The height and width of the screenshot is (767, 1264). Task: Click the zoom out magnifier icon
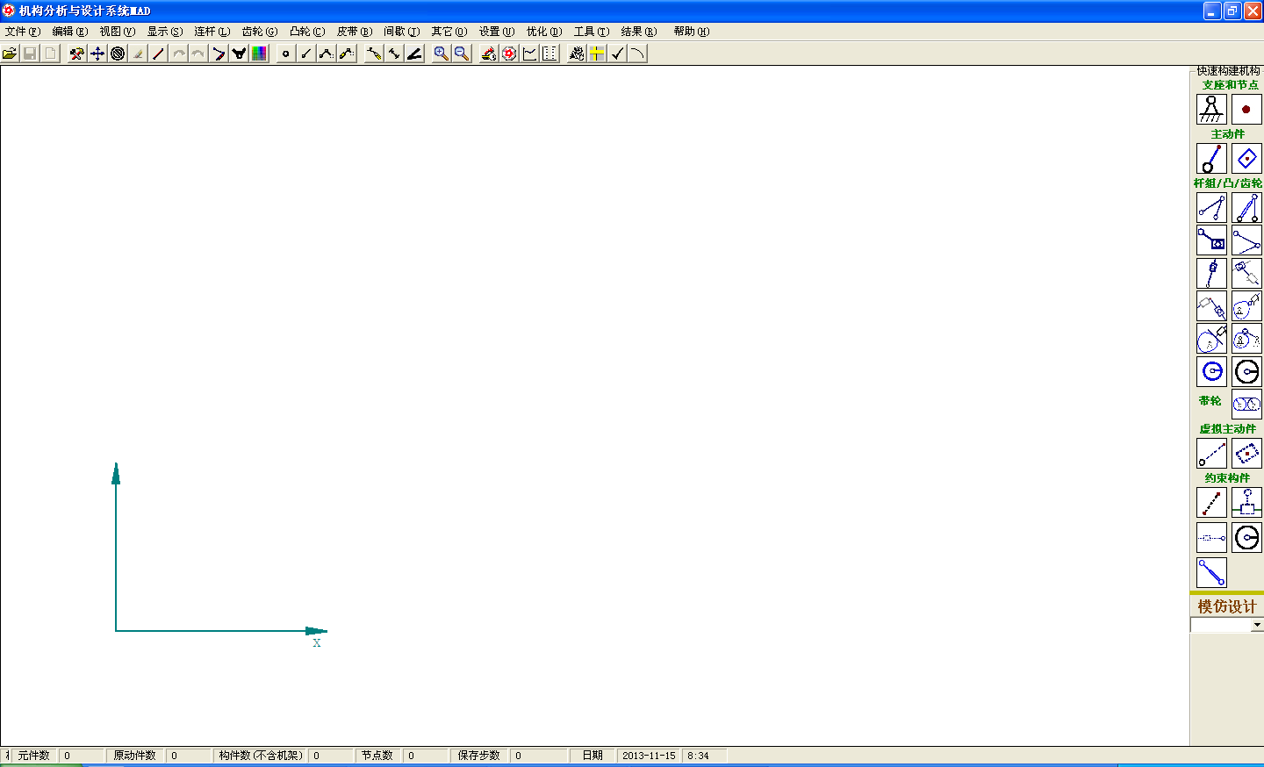coord(462,54)
